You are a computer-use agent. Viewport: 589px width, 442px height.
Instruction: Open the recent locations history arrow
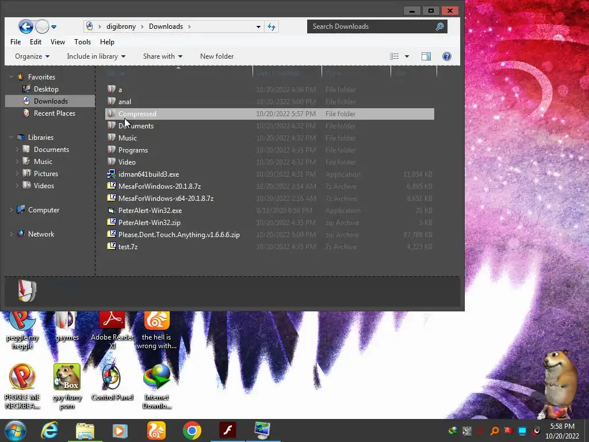pyautogui.click(x=53, y=26)
